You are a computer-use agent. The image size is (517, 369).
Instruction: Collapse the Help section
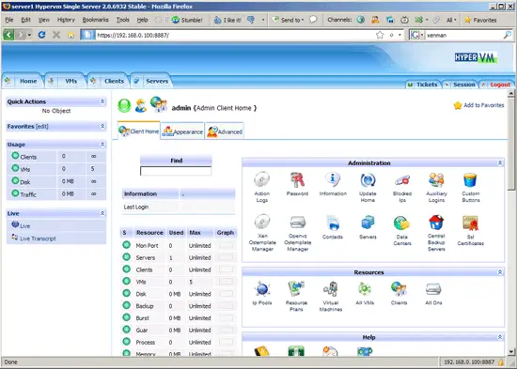(x=500, y=337)
